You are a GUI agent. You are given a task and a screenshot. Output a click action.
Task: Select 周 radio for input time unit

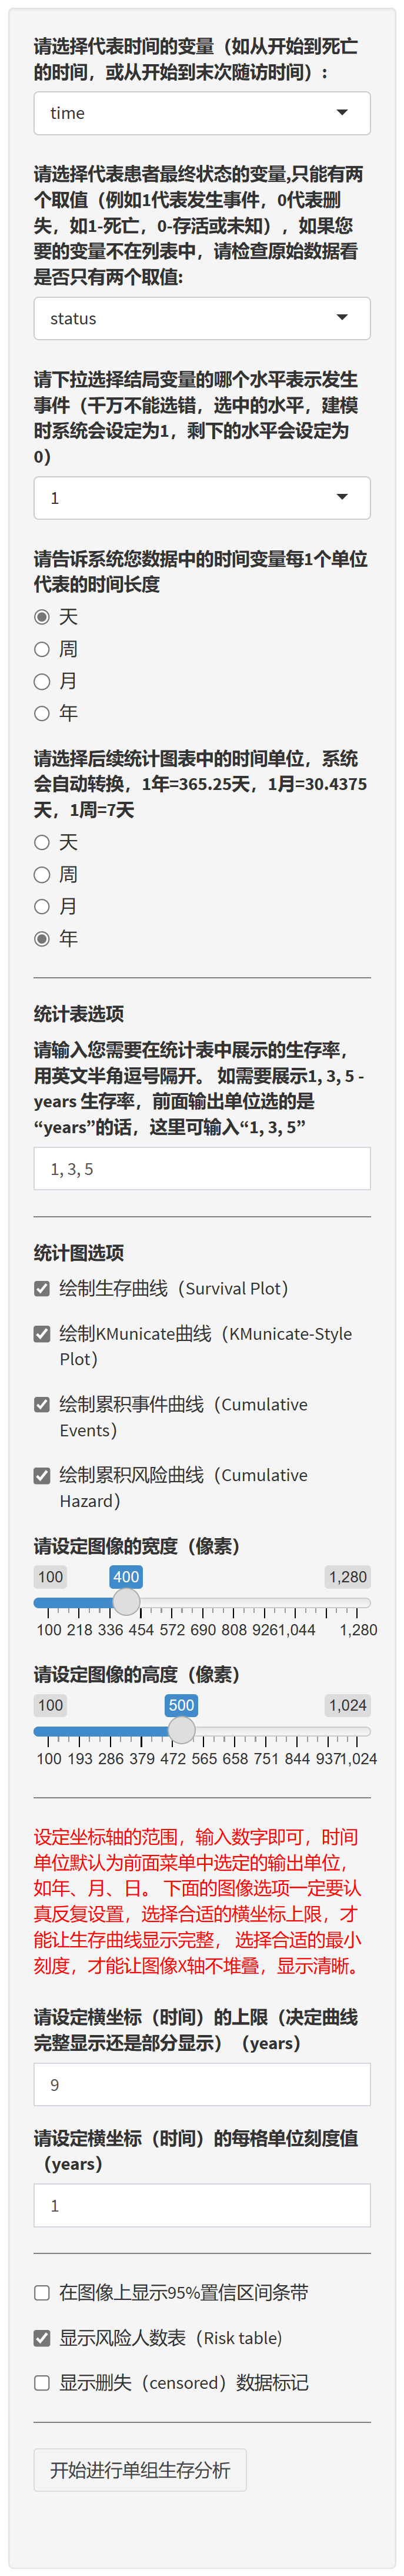click(x=42, y=649)
